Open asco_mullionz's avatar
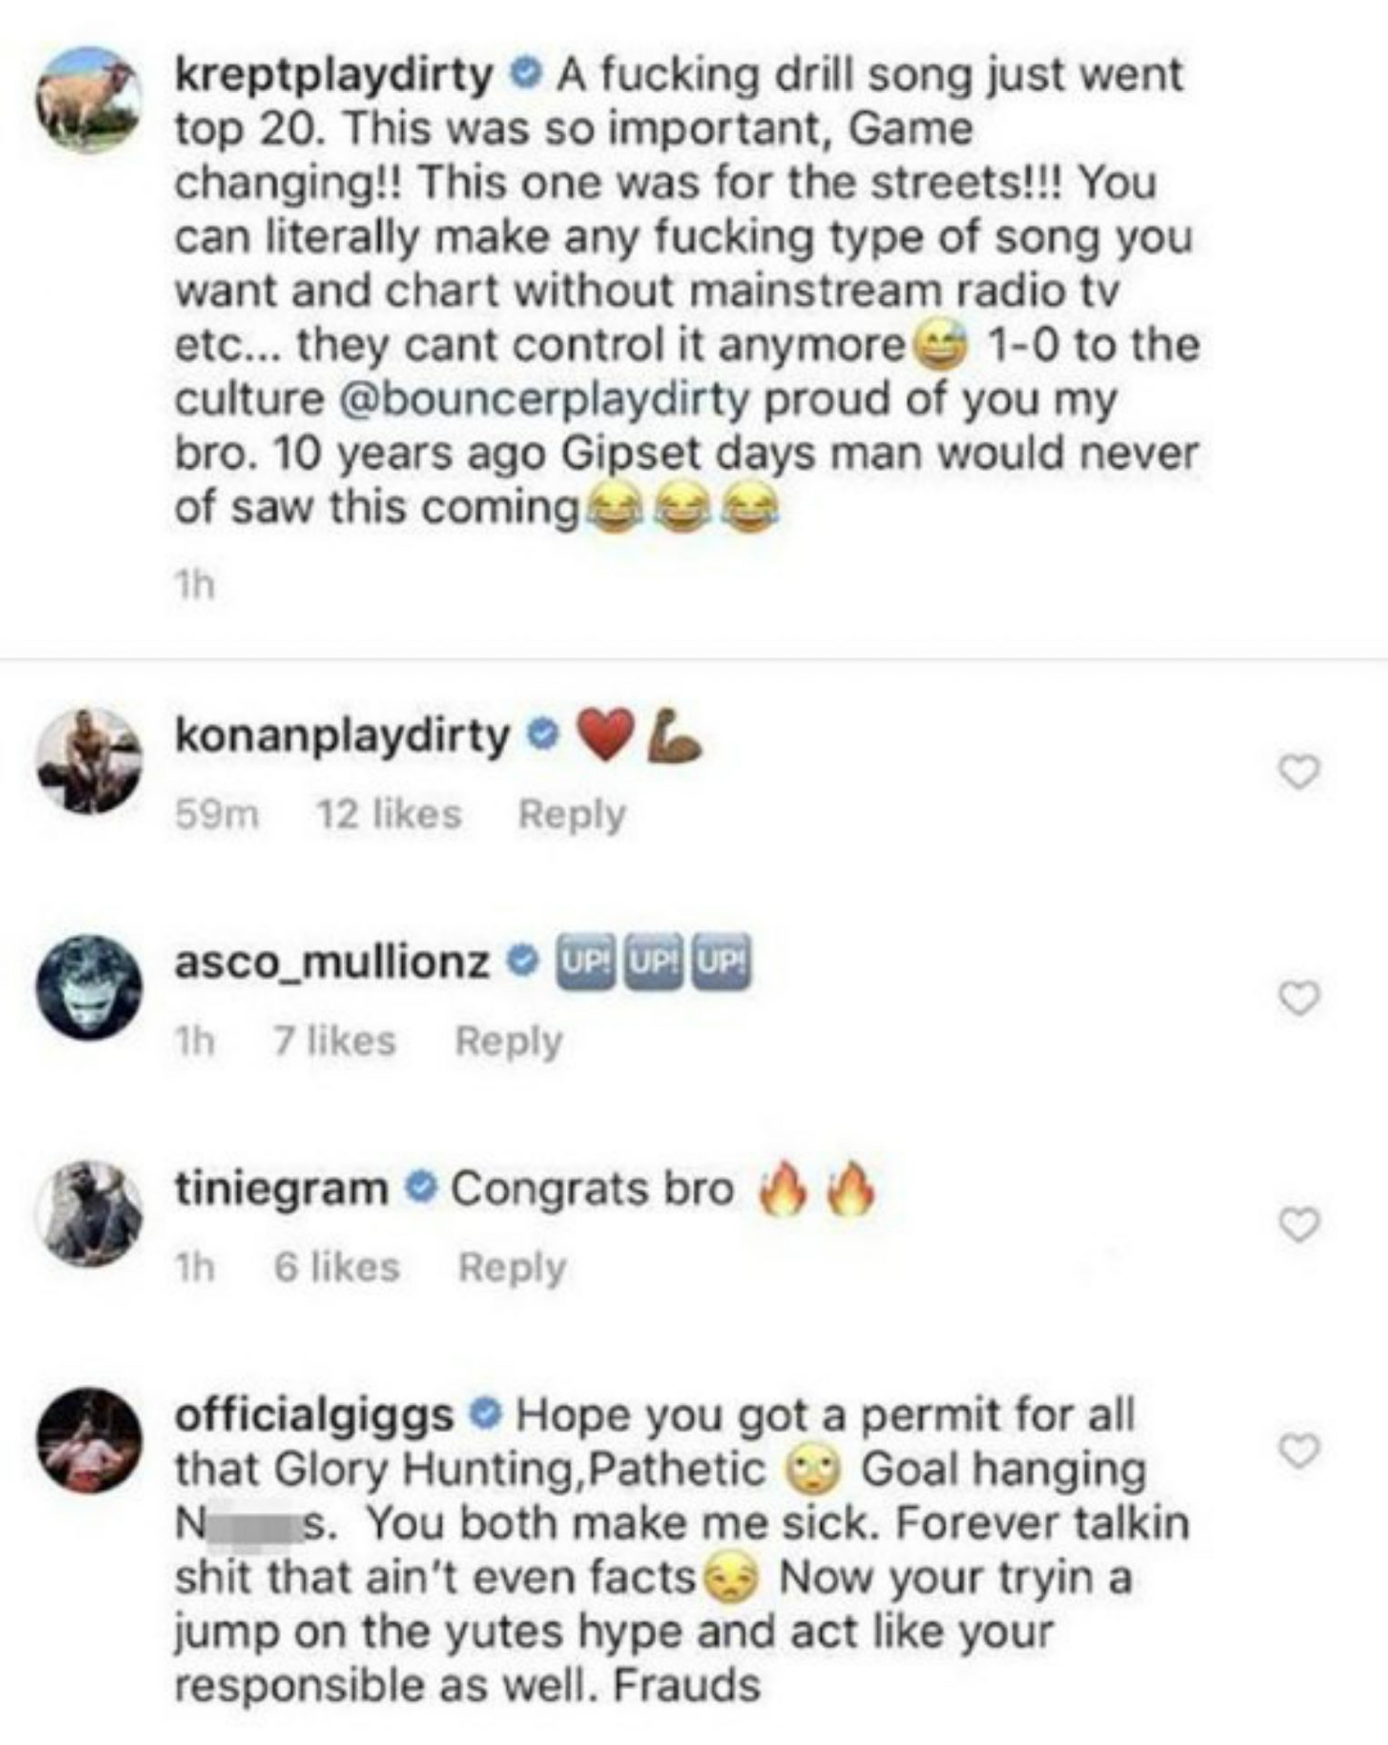This screenshot has height=1745, width=1388. point(89,987)
